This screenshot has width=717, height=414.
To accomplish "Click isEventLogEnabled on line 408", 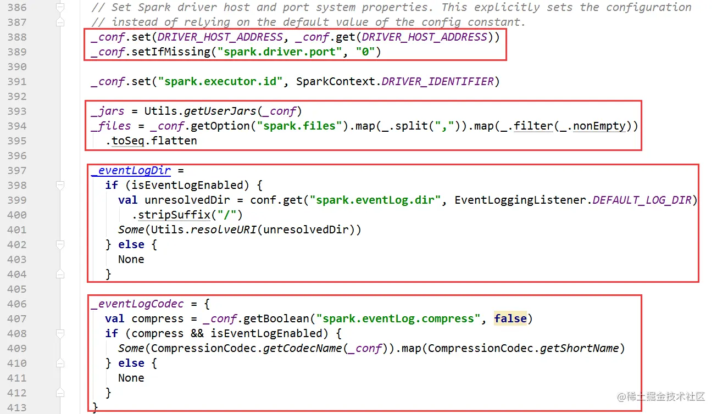I will [266, 334].
